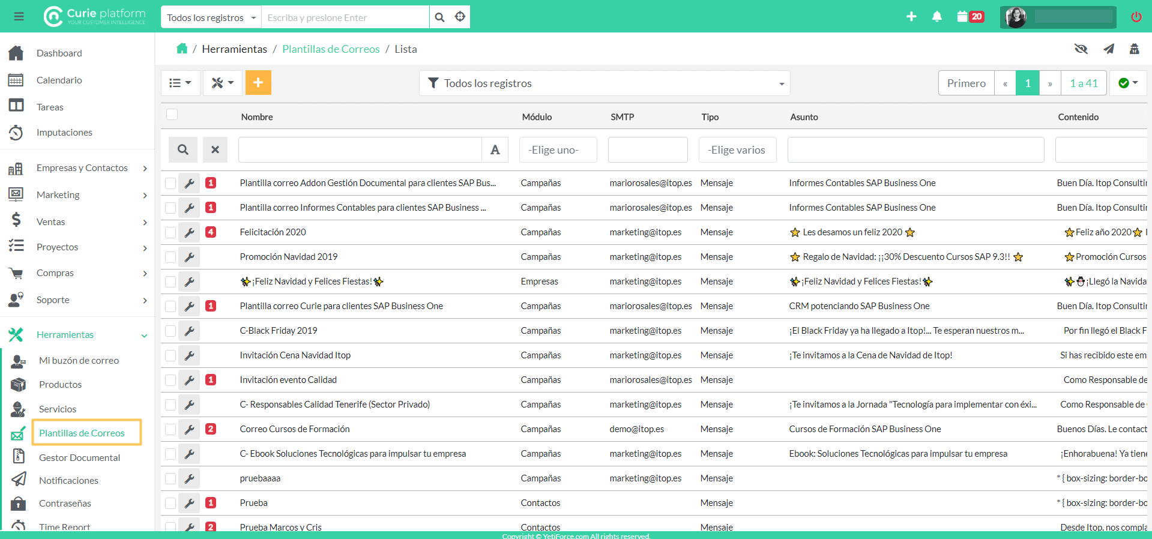Open the Plantillas de Correos breadcrumb link
The height and width of the screenshot is (539, 1152).
(331, 49)
